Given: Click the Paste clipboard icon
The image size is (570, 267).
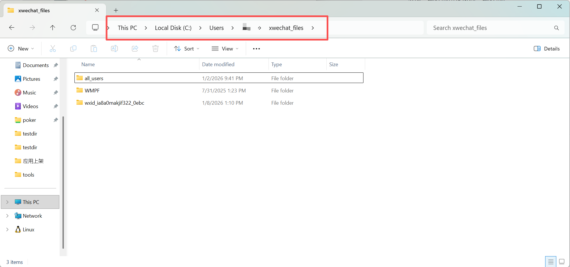Looking at the screenshot, I should [94, 48].
